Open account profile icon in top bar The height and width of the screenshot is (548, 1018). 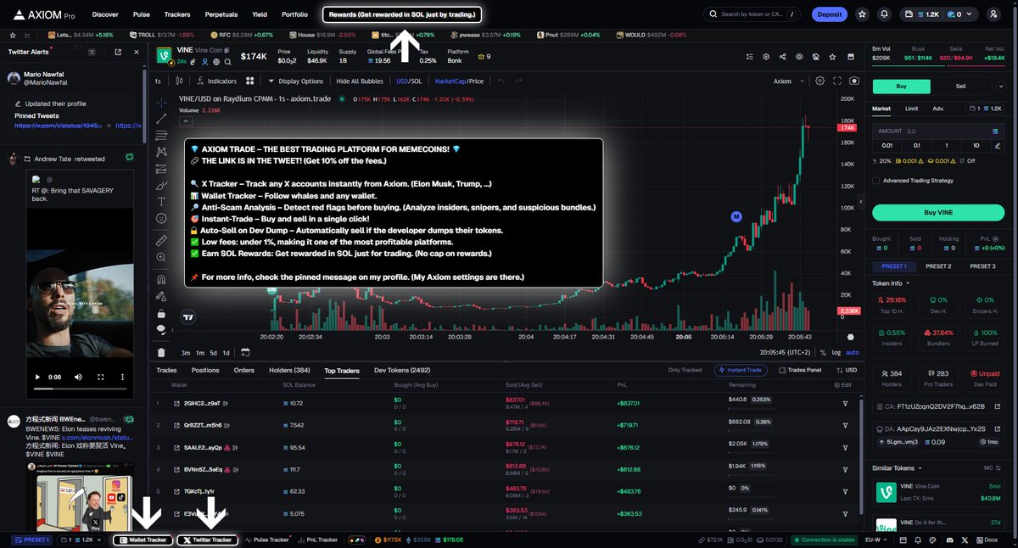coord(993,14)
